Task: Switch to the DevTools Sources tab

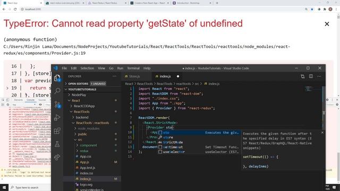Action: point(42,100)
